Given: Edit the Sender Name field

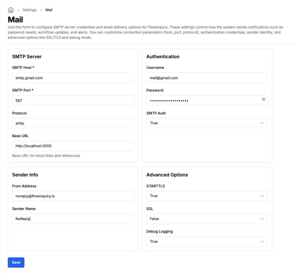Looking at the screenshot, I should tap(73, 219).
